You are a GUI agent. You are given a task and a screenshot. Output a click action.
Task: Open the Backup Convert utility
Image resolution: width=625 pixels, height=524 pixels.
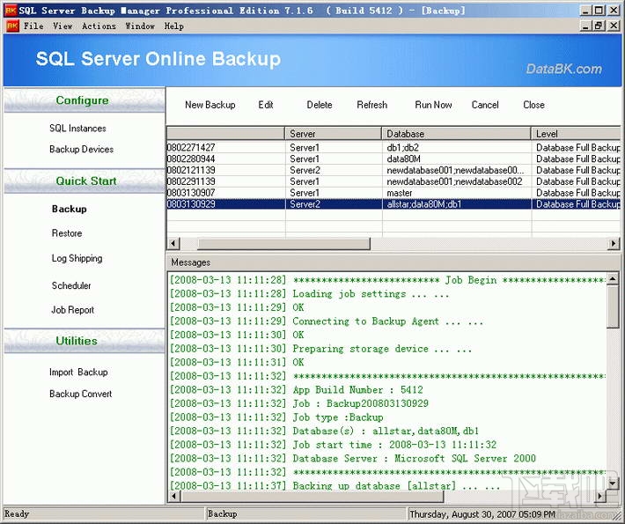80,394
